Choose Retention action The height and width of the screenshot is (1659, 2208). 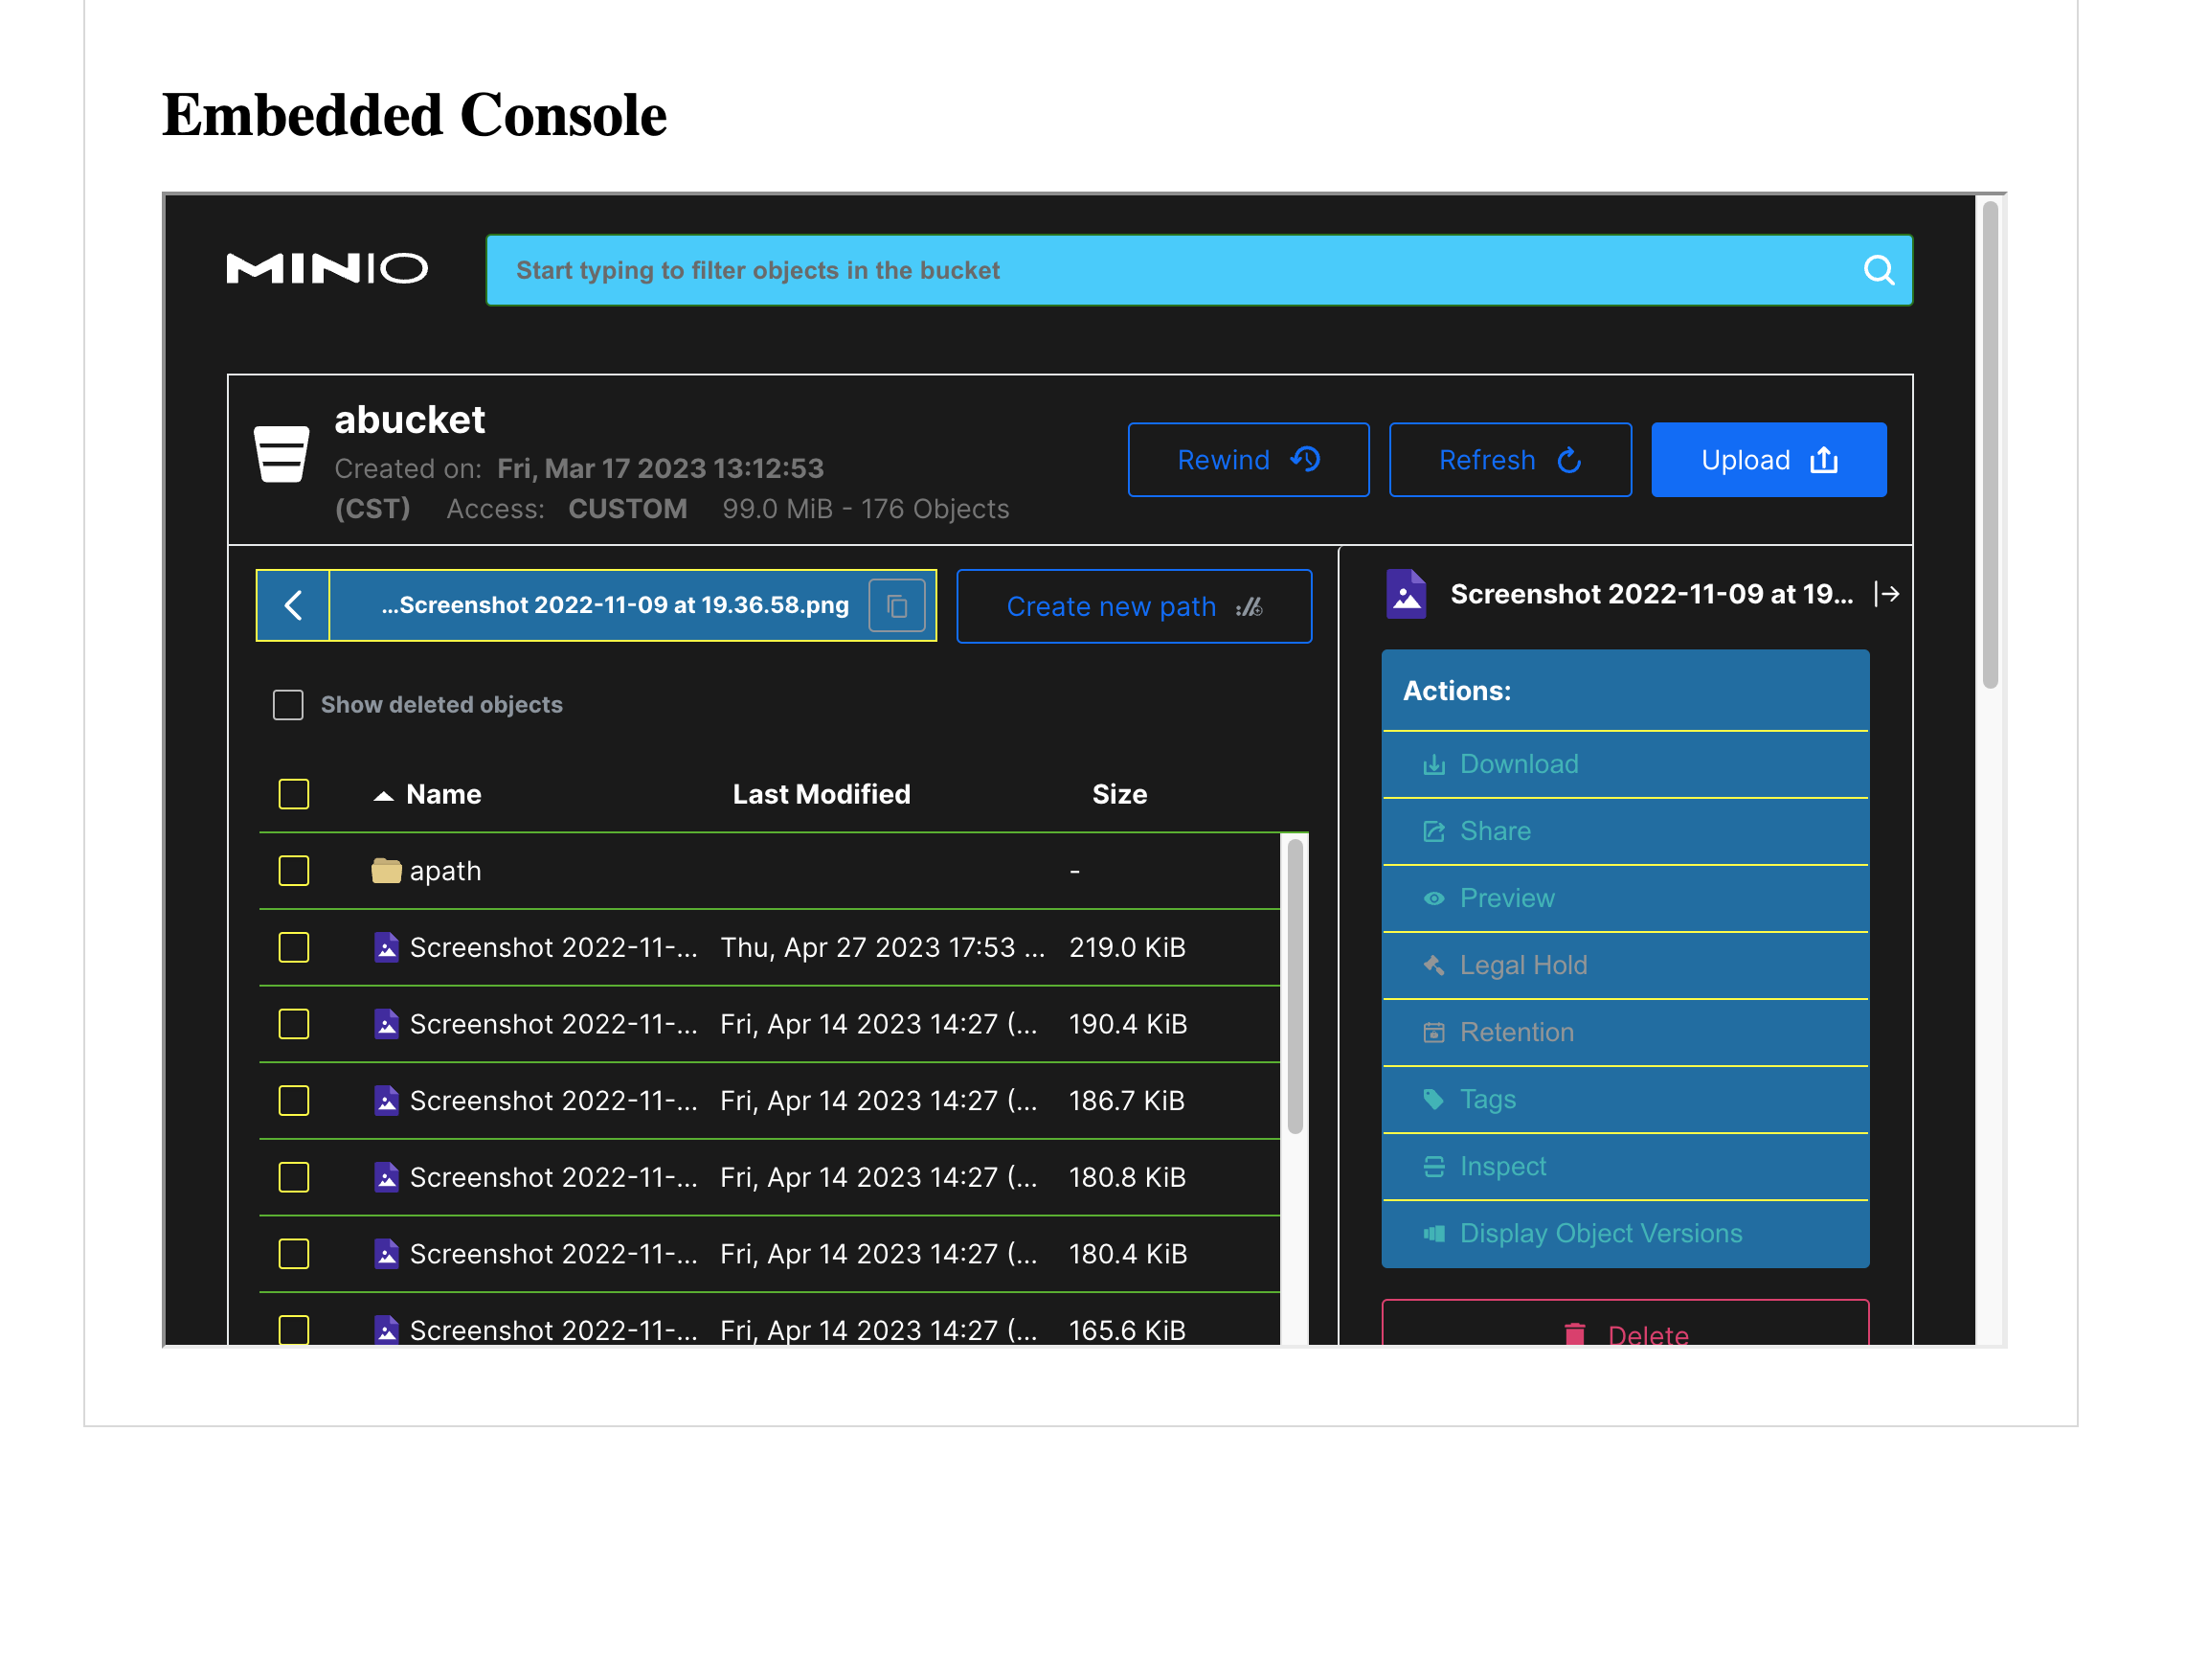[x=1625, y=1032]
